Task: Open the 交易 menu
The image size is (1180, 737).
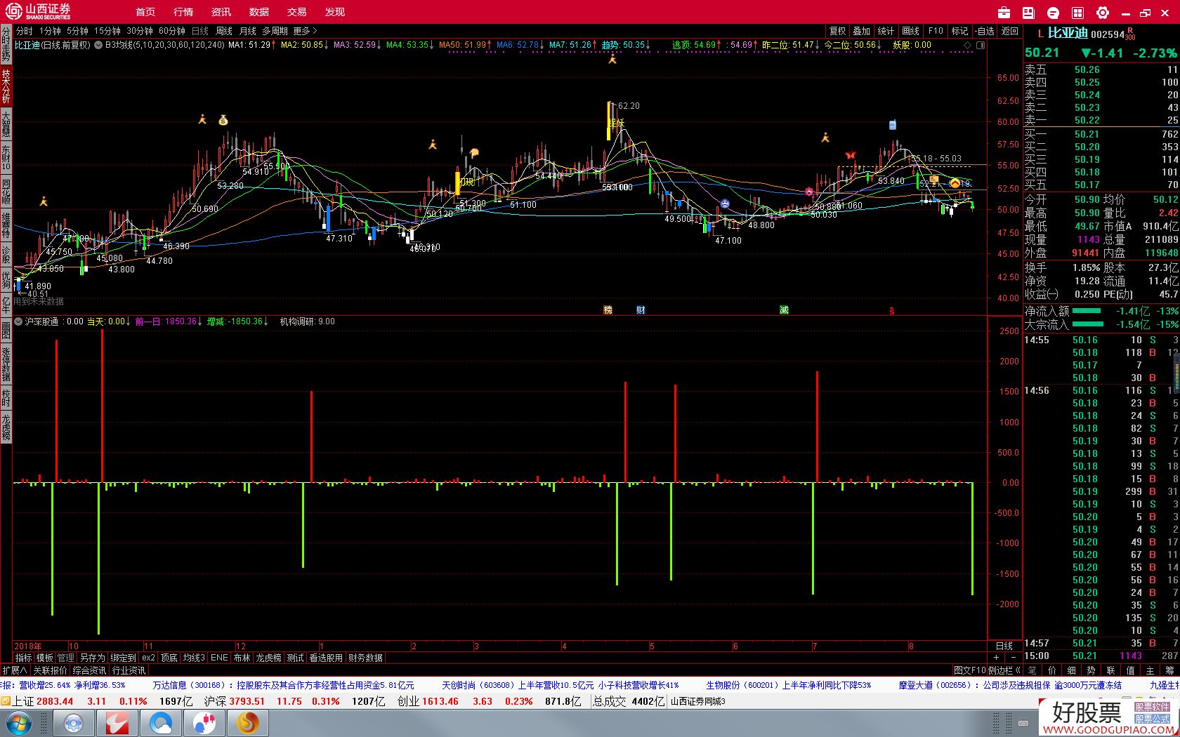Action: [x=297, y=12]
